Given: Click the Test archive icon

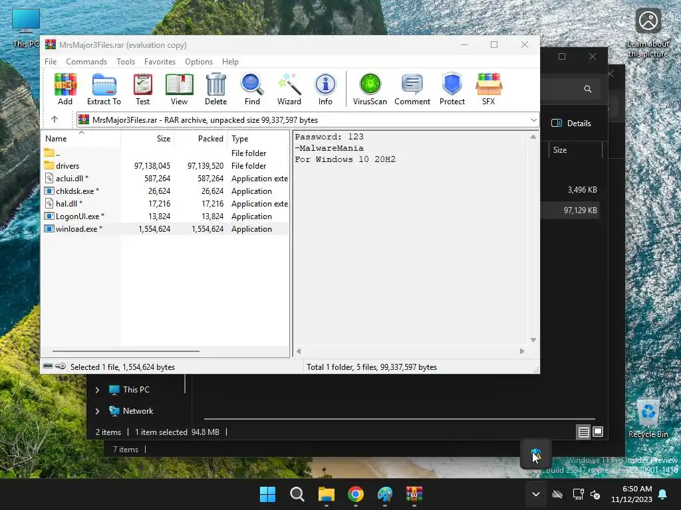Looking at the screenshot, I should (x=142, y=89).
